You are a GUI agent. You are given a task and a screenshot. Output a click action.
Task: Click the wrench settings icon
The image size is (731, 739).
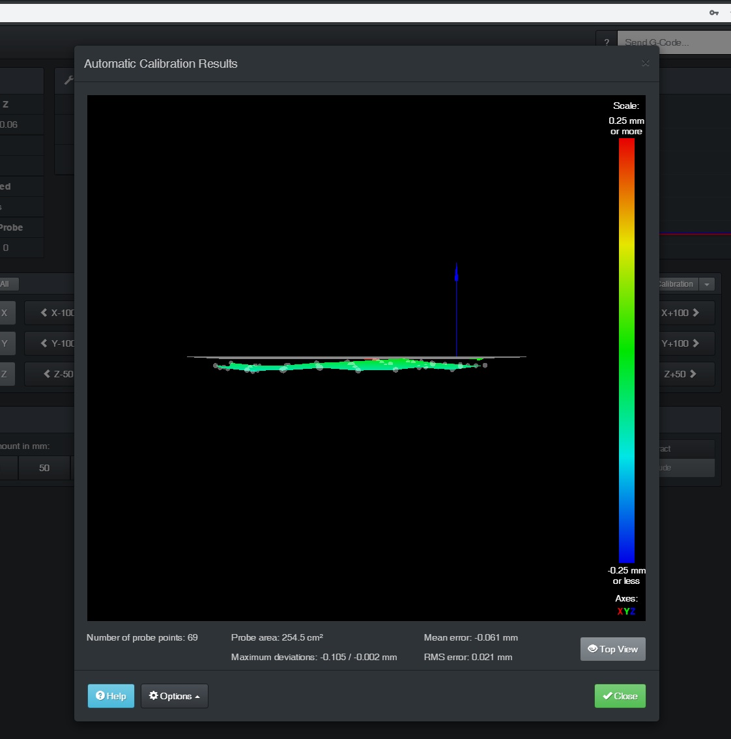(69, 80)
